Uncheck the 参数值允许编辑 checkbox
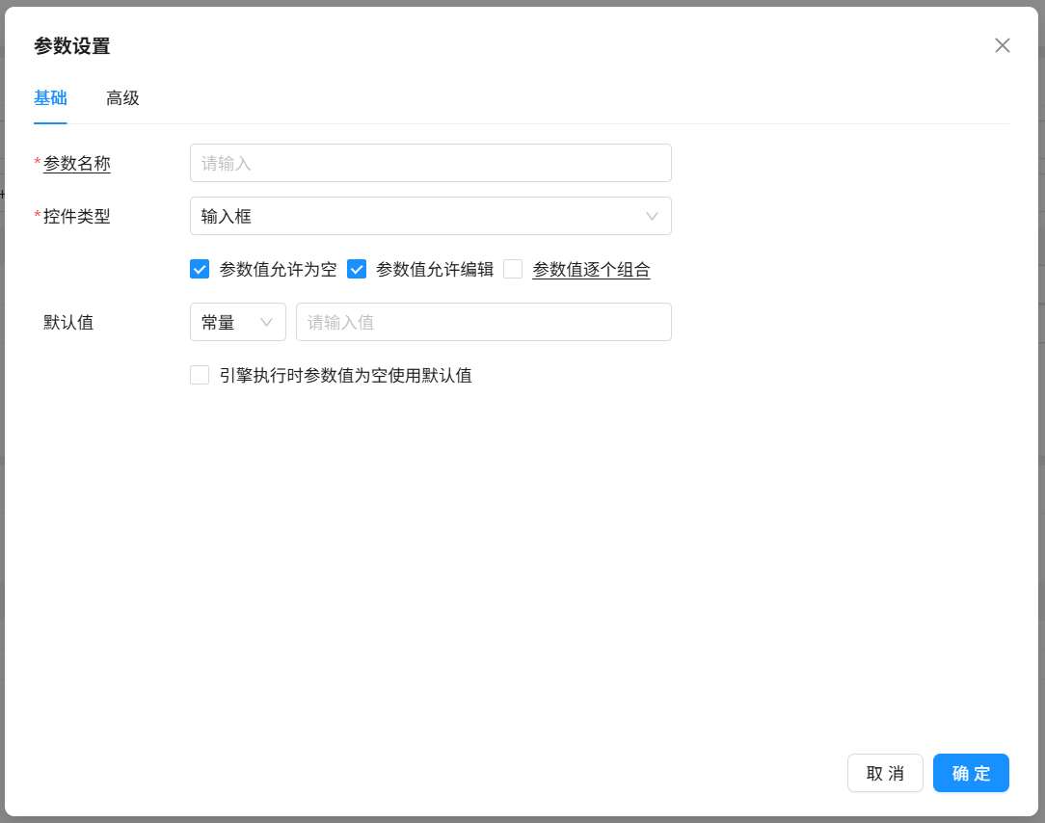 coord(357,270)
